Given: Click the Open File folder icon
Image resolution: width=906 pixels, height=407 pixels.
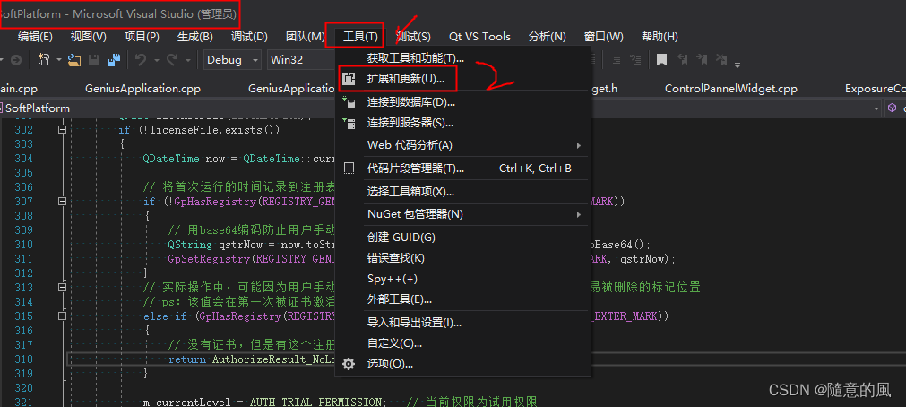Looking at the screenshot, I should pos(74,59).
